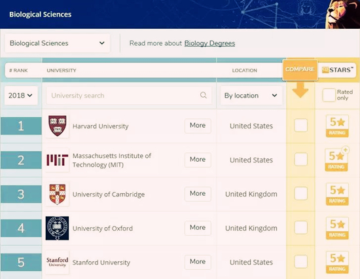This screenshot has width=360, height=279.
Task: Tick the compare checkbox for Harvard University
Action: pyautogui.click(x=301, y=126)
